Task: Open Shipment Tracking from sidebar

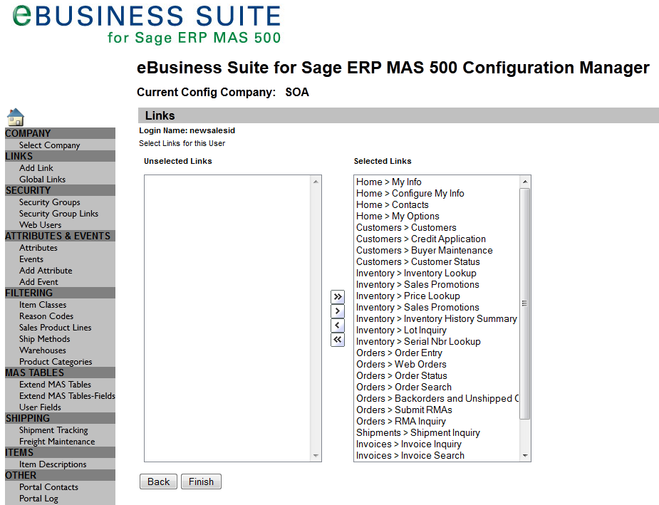Action: 53,430
